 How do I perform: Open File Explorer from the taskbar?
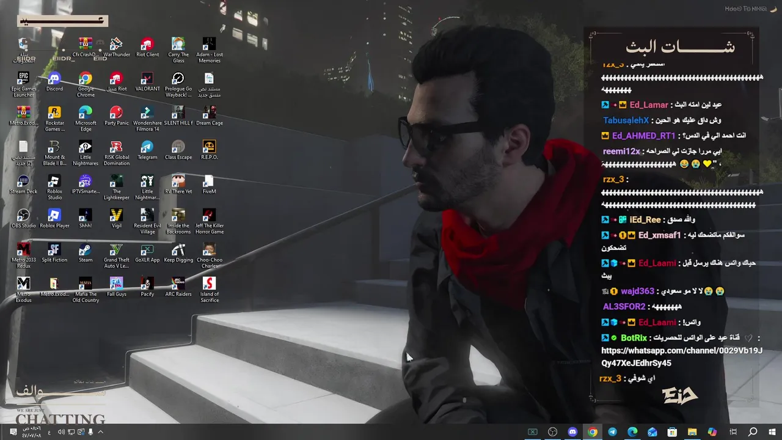[692, 432]
